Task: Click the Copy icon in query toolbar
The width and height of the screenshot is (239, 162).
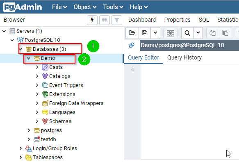Action: click(212, 33)
